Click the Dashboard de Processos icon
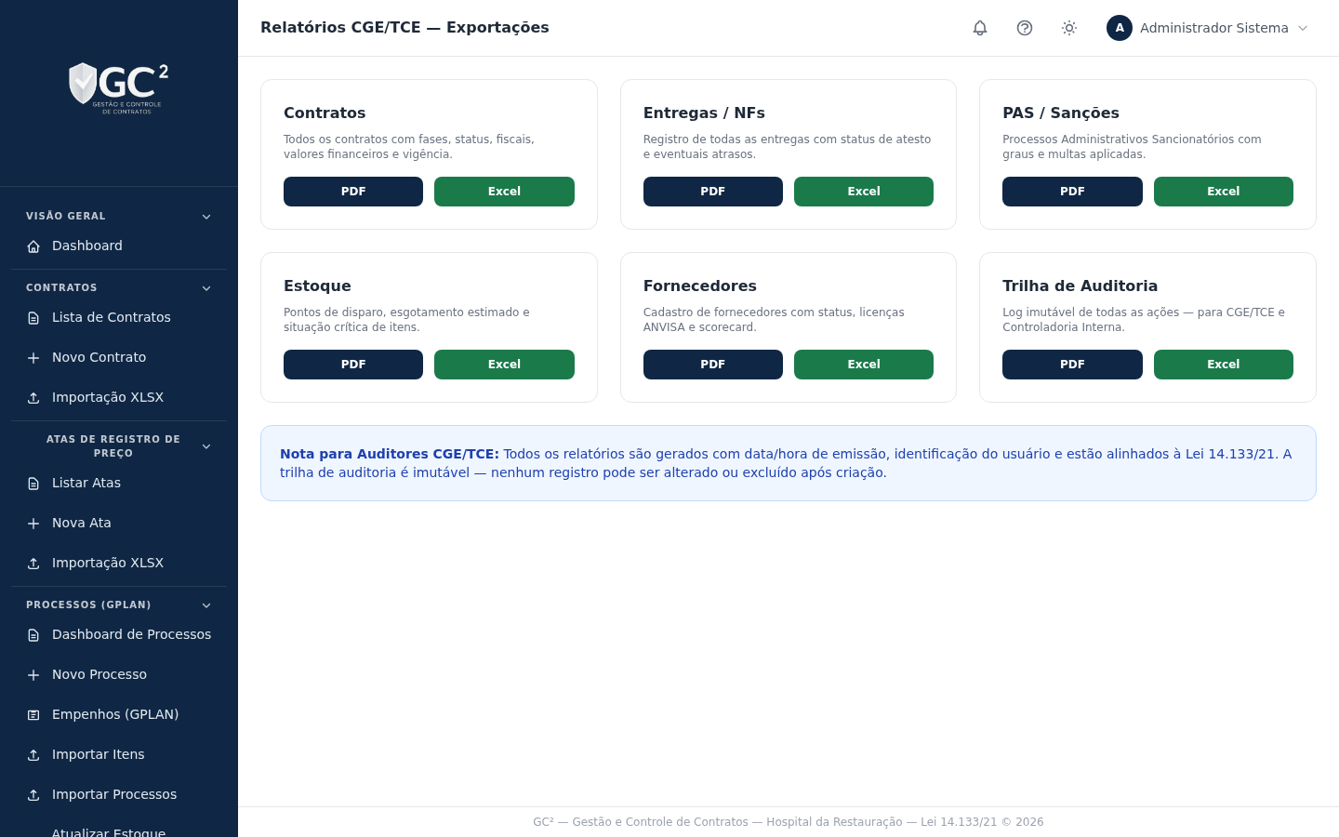Screen dimensions: 1339x837 (33, 635)
